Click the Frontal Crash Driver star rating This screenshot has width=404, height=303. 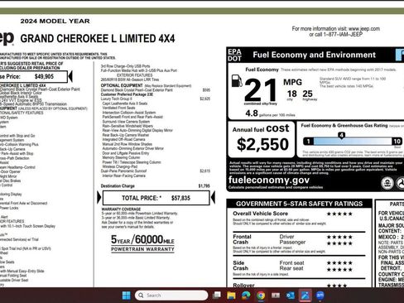(x=339, y=237)
